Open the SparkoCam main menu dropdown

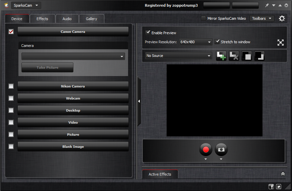tap(26, 5)
